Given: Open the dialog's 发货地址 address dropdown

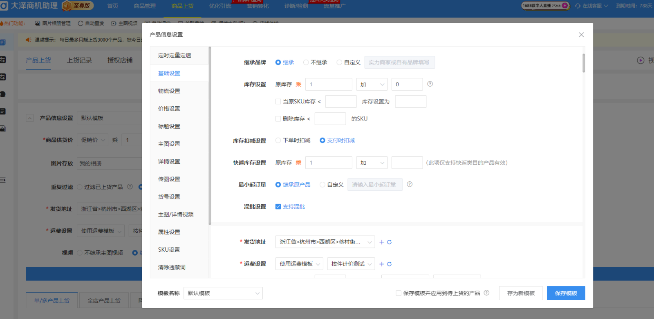Looking at the screenshot, I should pos(325,242).
